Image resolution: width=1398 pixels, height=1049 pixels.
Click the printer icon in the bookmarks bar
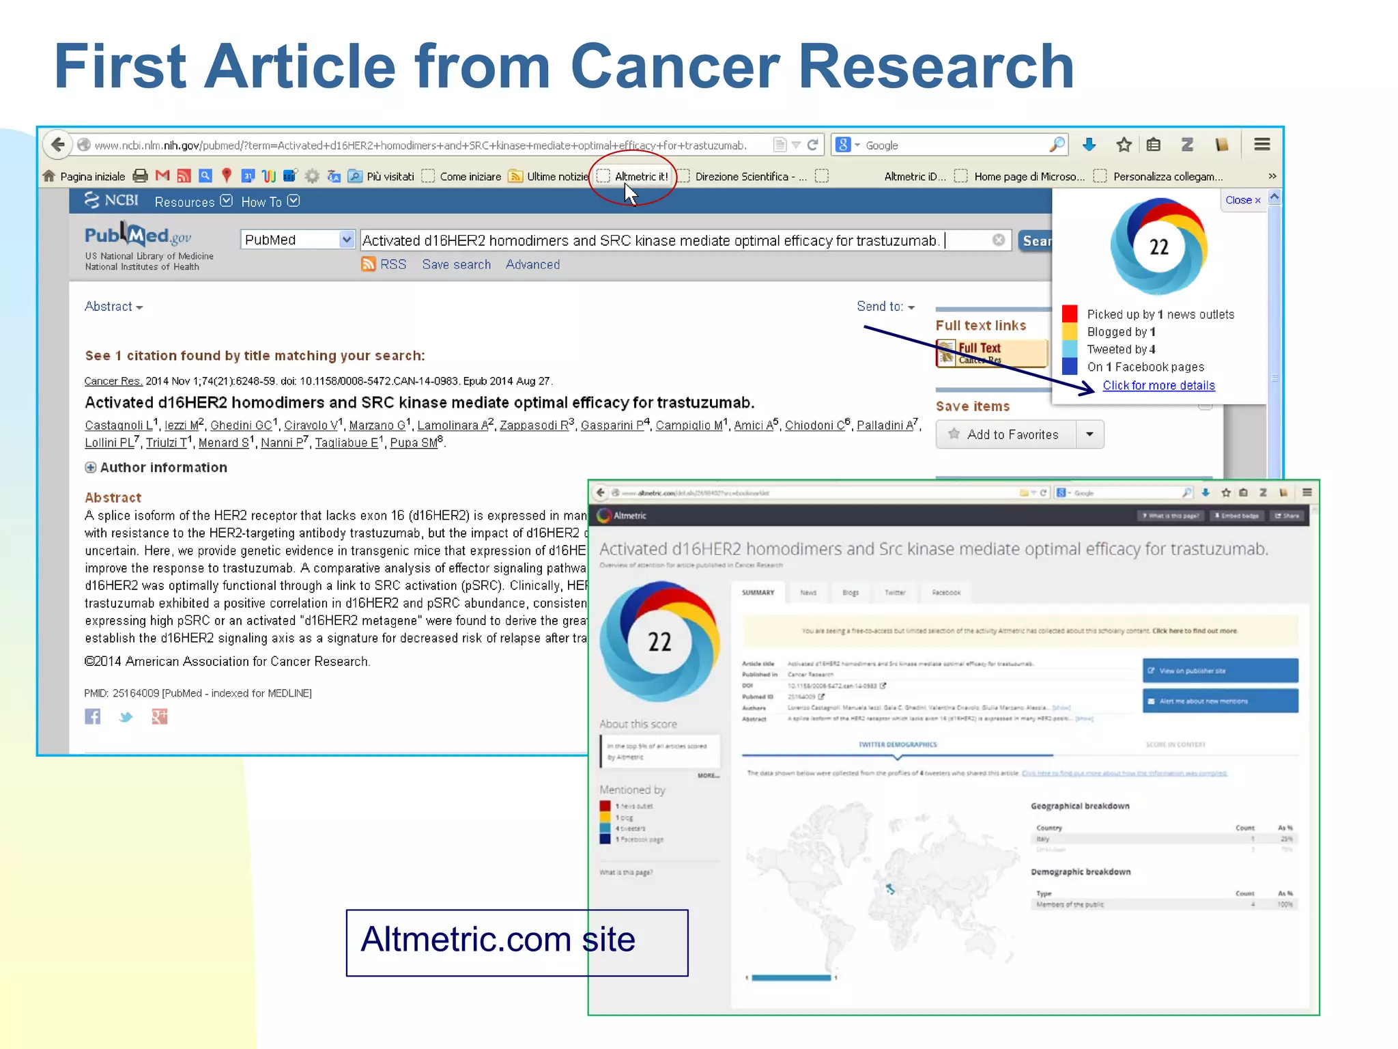pyautogui.click(x=141, y=176)
